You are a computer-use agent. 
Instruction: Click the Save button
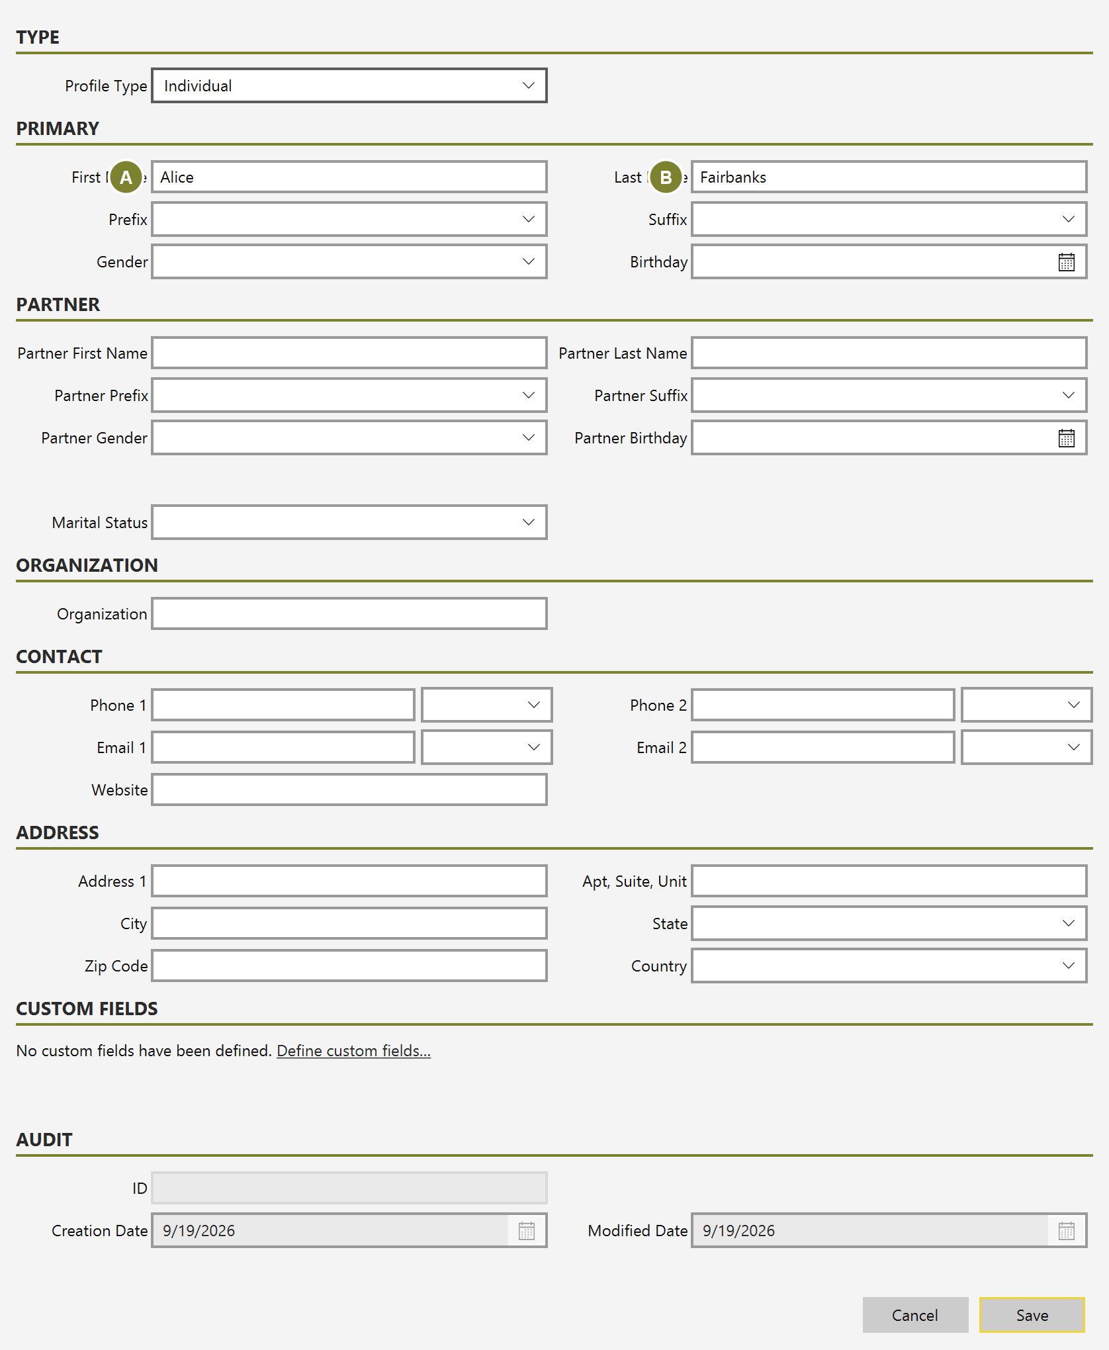[x=1032, y=1315]
